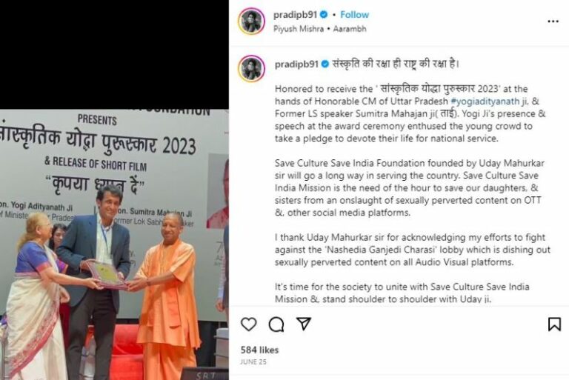Click the black area above the photo

click(x=114, y=54)
